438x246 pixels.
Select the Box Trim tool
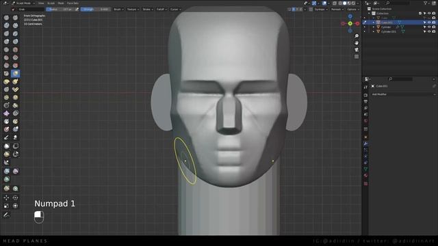[15, 154]
